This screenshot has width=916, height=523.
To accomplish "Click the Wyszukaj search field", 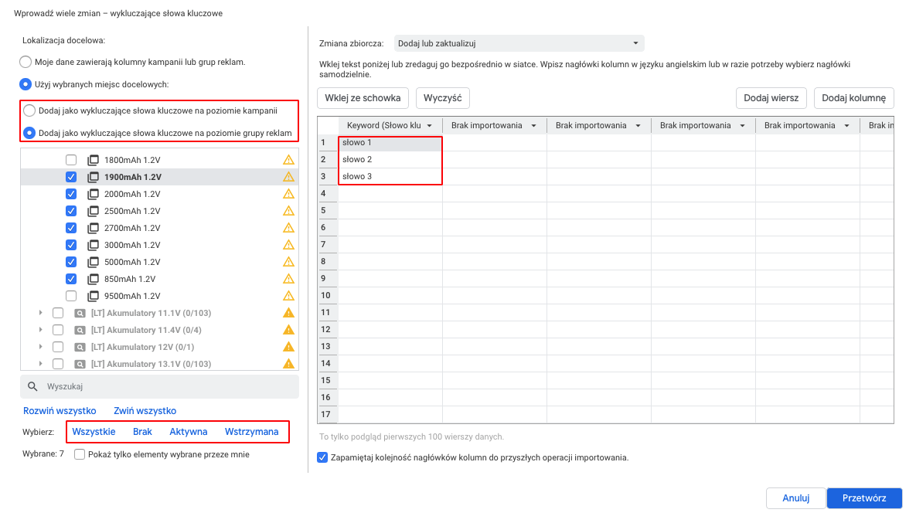I will click(x=159, y=386).
